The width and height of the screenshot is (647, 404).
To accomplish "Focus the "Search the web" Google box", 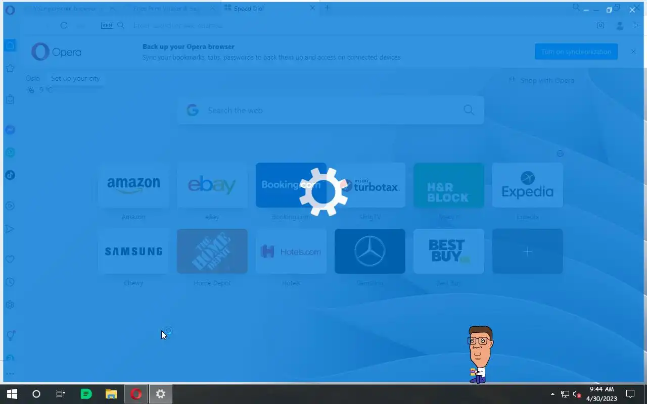I will (331, 110).
